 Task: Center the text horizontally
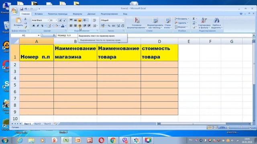point(75,26)
